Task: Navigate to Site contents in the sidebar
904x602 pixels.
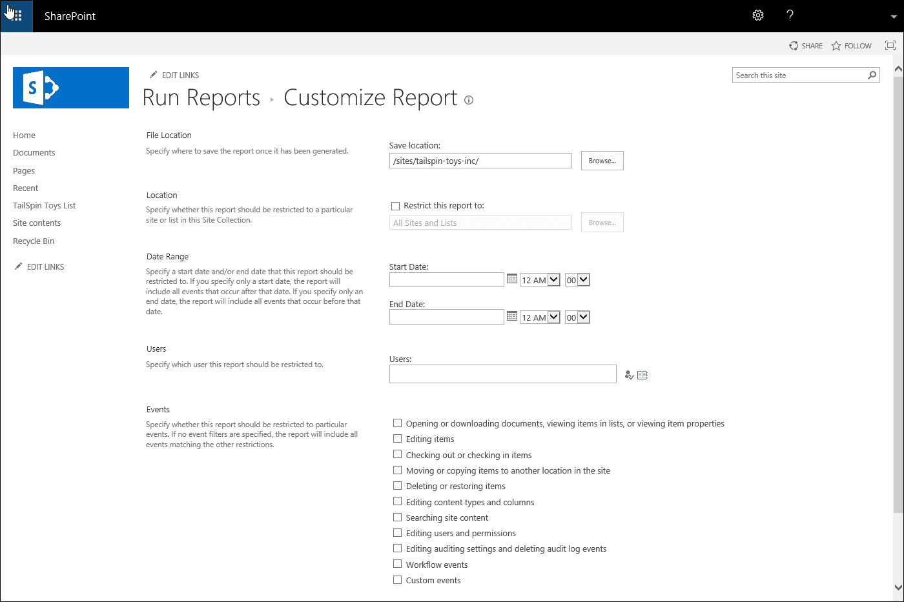Action: (36, 223)
